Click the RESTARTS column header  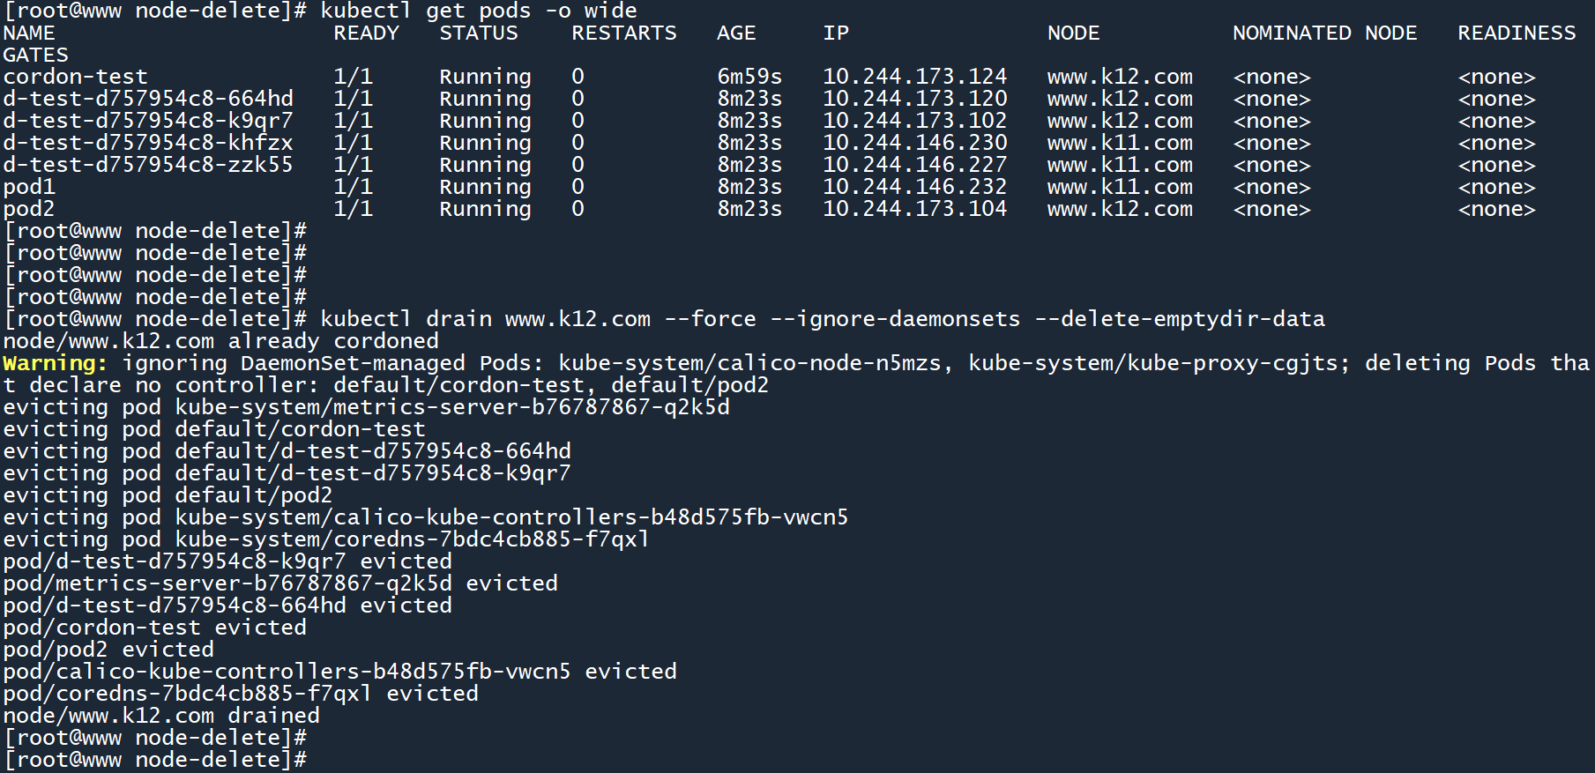[x=623, y=33]
